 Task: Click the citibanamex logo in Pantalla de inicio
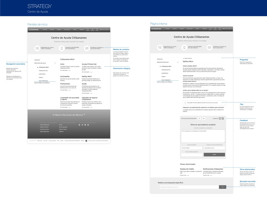coord(34,30)
